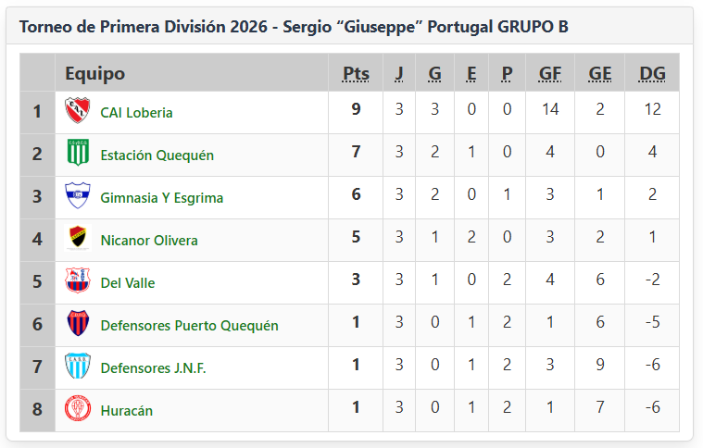Open the Estación Quequén team link

point(157,155)
